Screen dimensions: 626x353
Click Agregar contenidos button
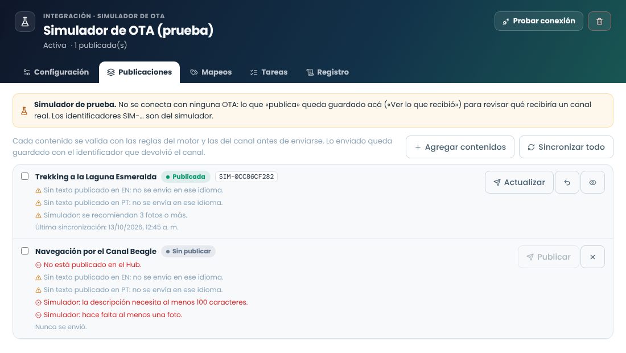coord(460,147)
